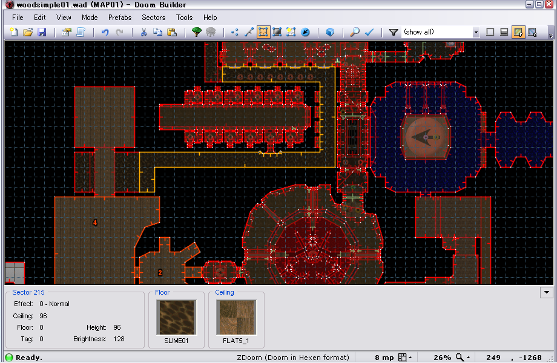This screenshot has width=557, height=363.
Task: Click the 'FLAT5_1' texture name label
Action: (236, 341)
